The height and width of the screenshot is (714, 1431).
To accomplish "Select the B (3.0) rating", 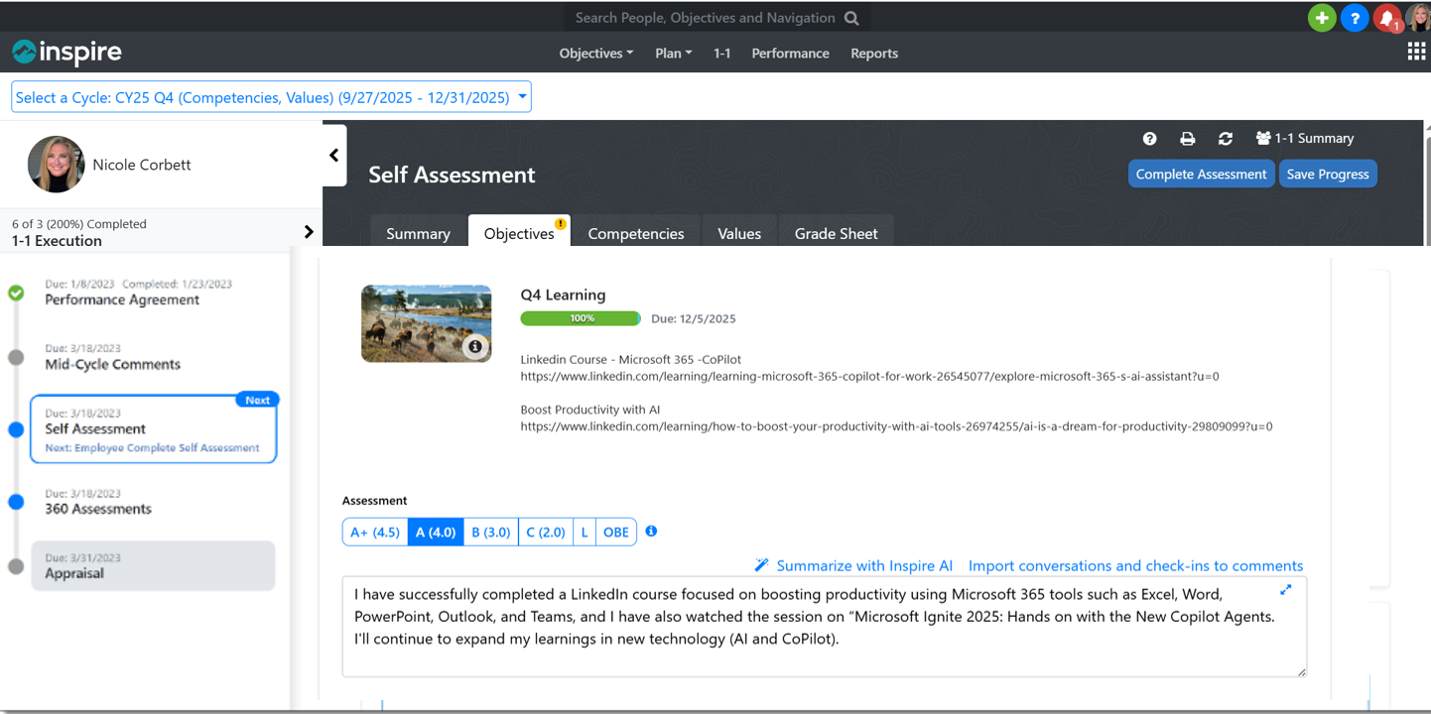I will pos(490,533).
